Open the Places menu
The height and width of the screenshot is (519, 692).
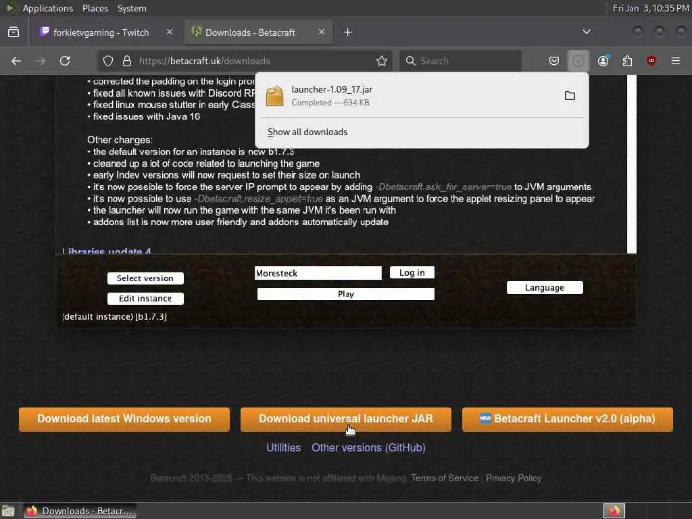[x=95, y=8]
